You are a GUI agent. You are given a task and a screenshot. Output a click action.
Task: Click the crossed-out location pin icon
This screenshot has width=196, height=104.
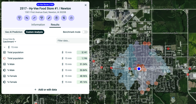(x=64, y=18)
